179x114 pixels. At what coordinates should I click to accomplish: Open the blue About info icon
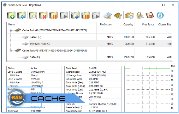[x=160, y=15]
